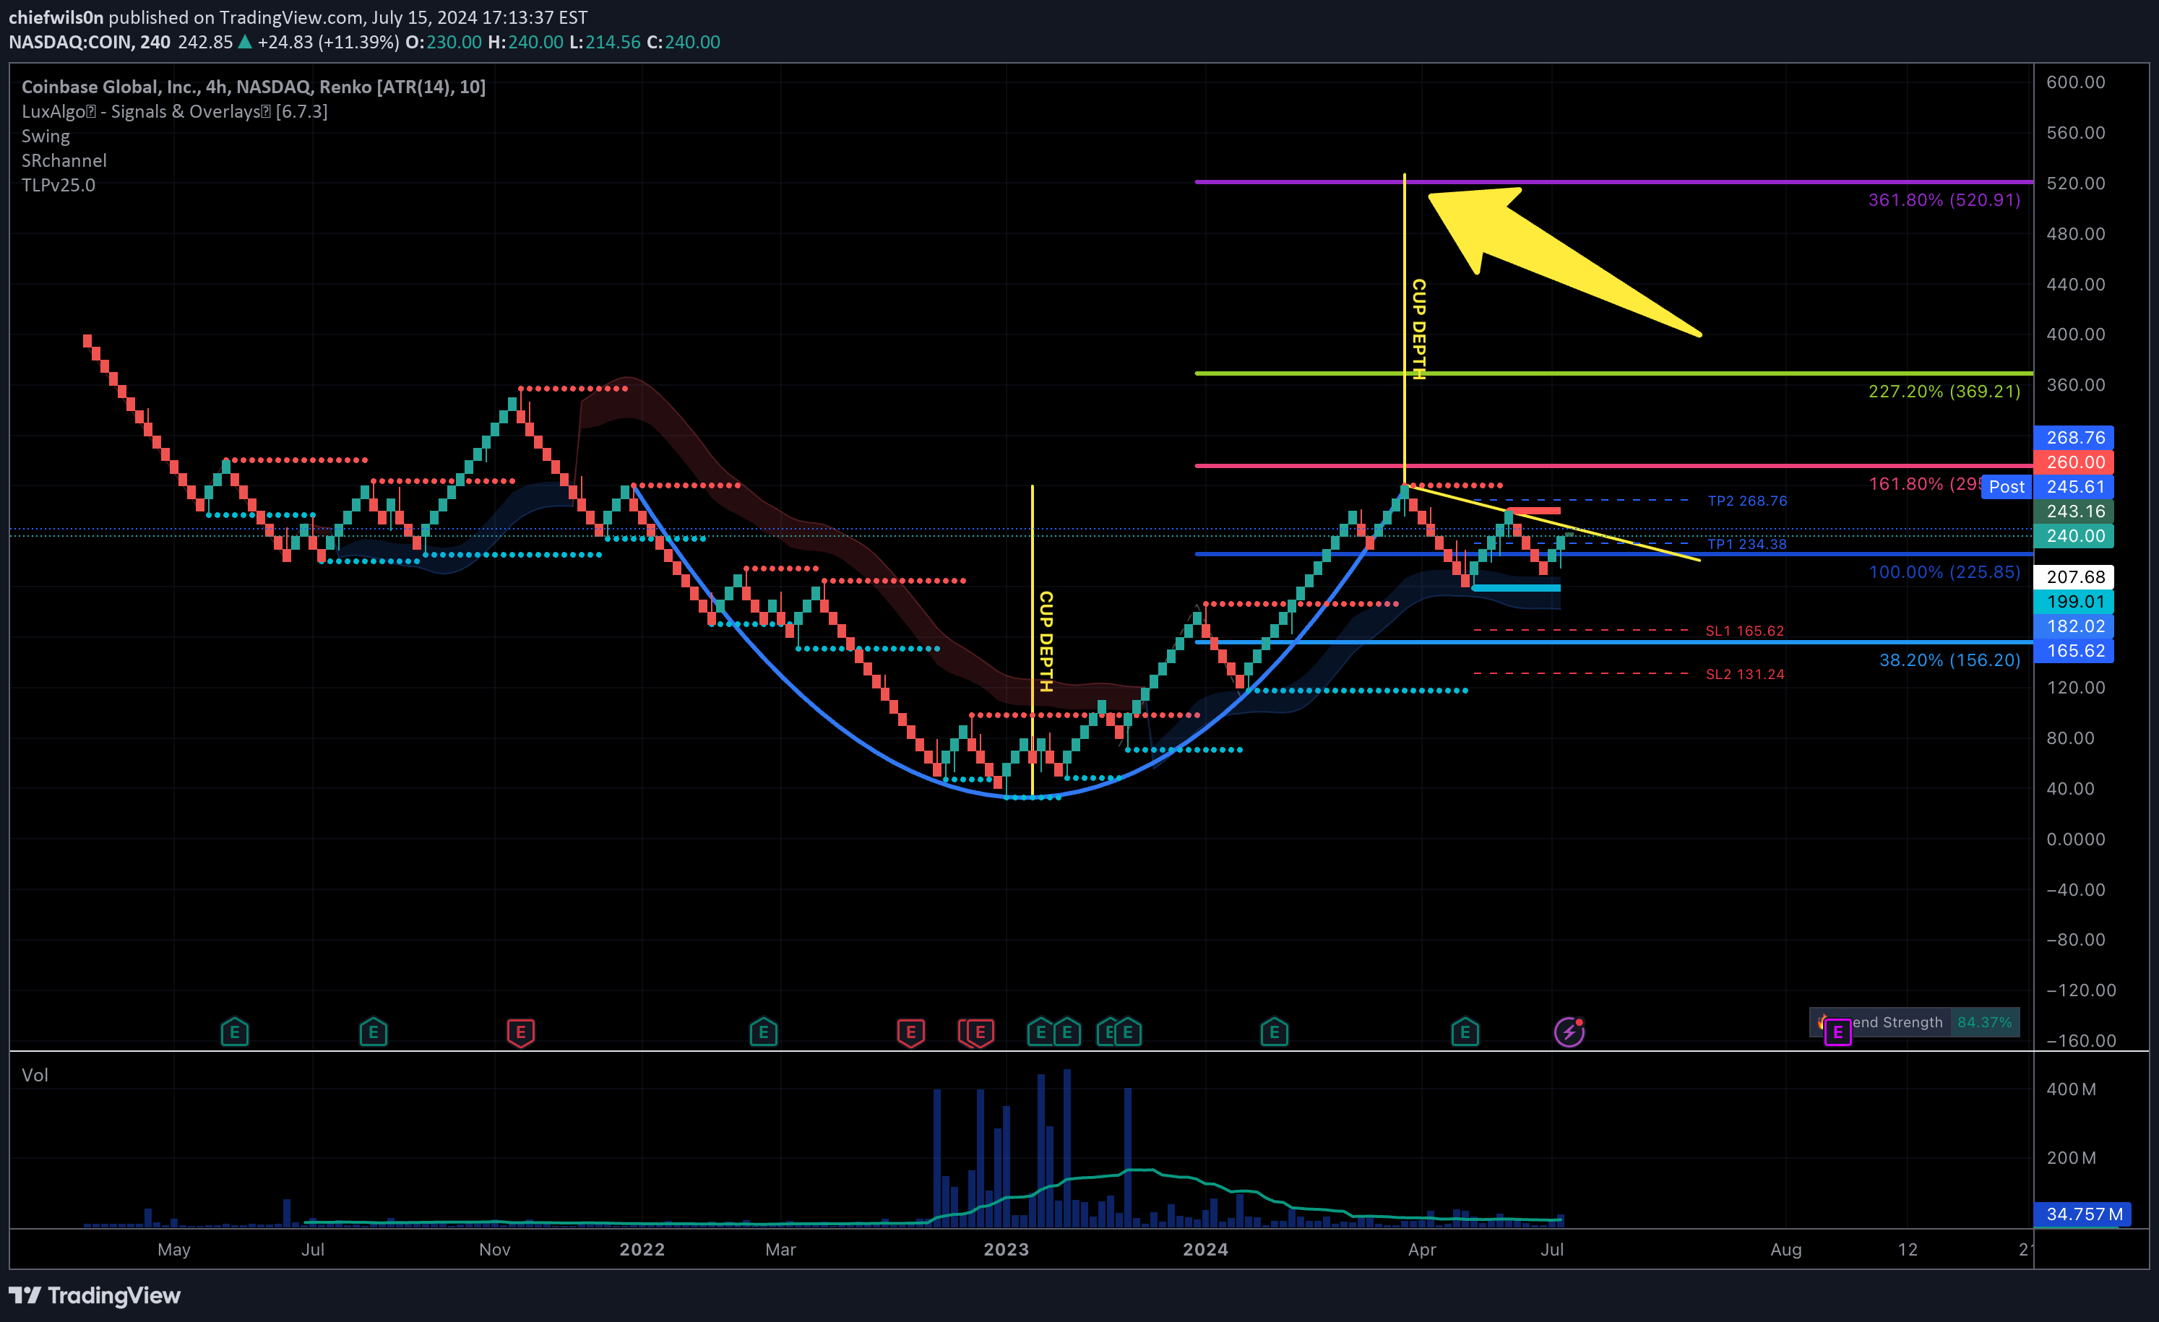Click the TradingView logo at bottom left

tap(95, 1295)
